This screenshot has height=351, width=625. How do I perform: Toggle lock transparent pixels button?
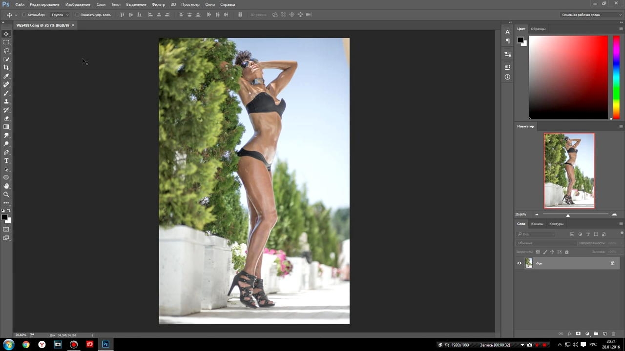click(x=538, y=252)
